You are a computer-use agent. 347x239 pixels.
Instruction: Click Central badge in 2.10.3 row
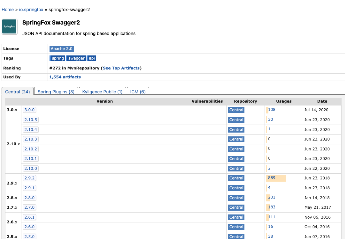tap(236, 139)
